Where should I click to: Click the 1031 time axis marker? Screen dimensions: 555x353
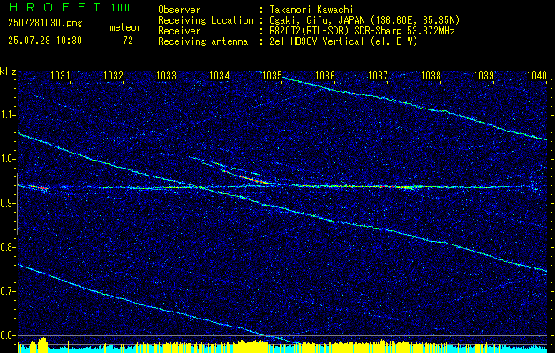(60, 75)
